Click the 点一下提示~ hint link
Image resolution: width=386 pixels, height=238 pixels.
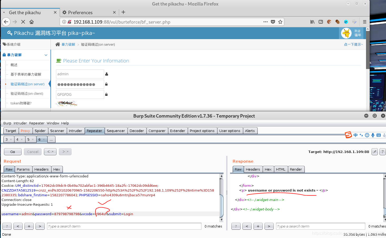[x=353, y=44]
